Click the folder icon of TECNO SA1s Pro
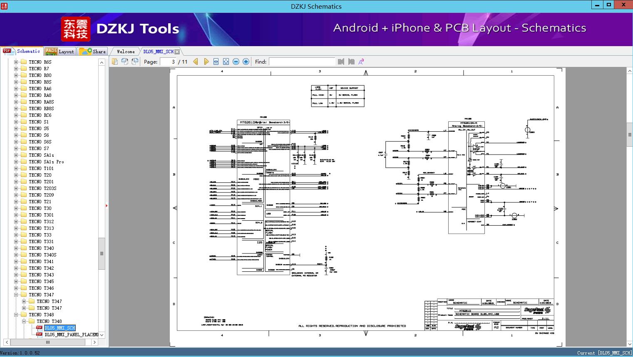The width and height of the screenshot is (633, 357). click(x=24, y=162)
